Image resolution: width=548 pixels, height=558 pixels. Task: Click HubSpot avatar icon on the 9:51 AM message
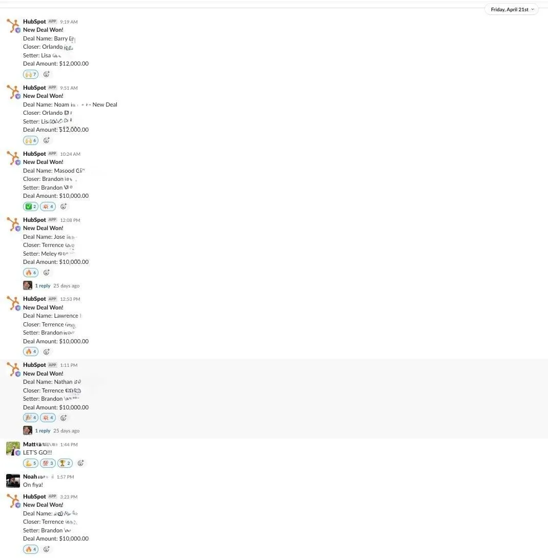point(13,92)
